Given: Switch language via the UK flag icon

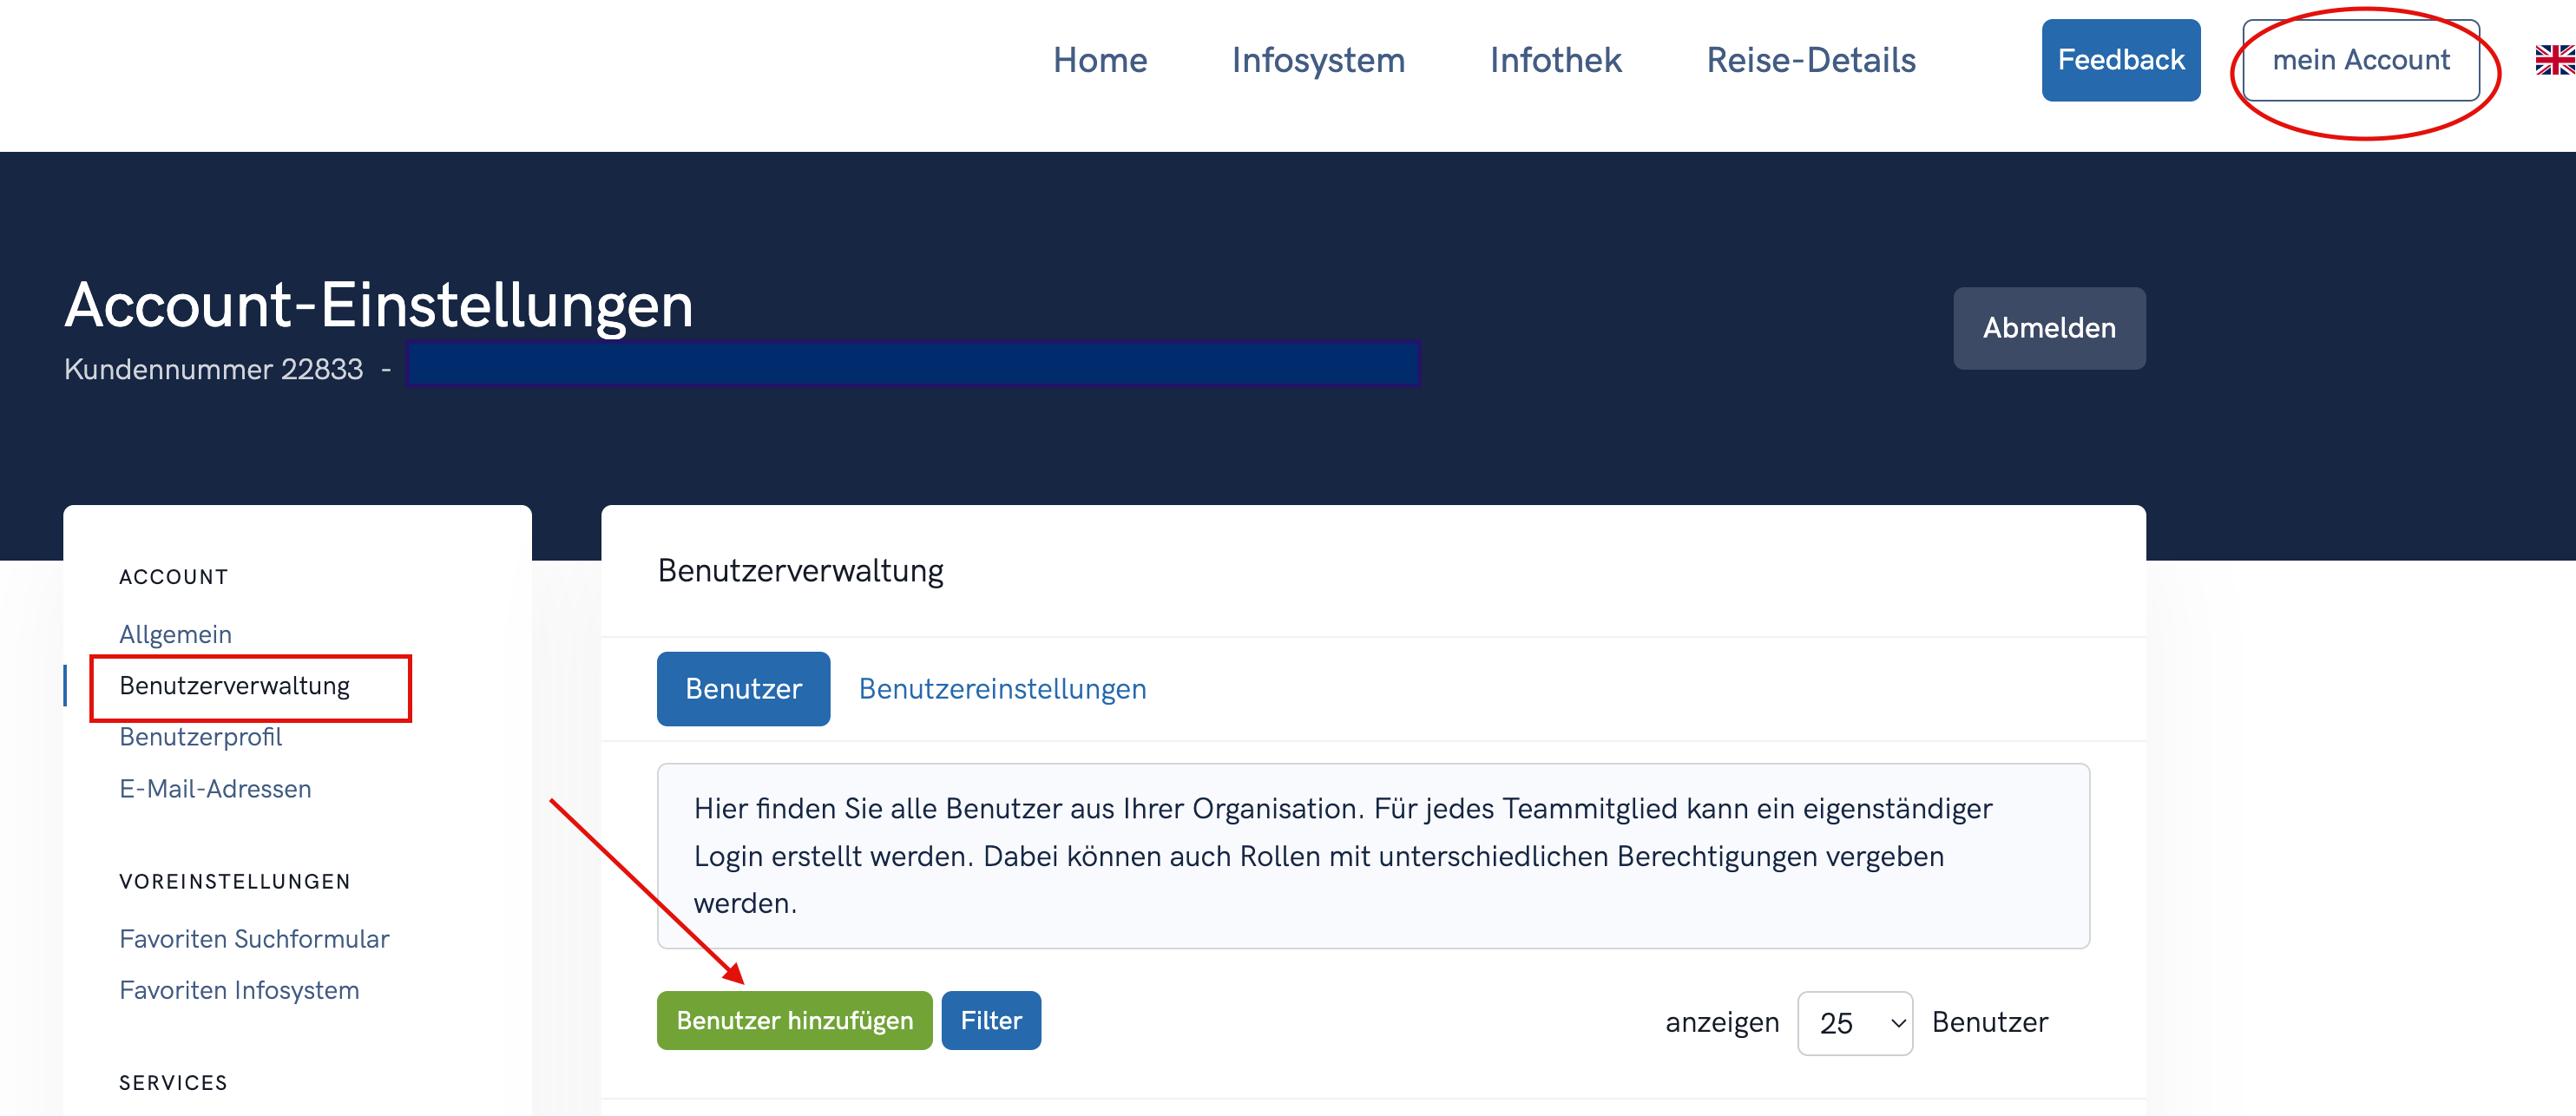Looking at the screenshot, I should (x=2556, y=60).
